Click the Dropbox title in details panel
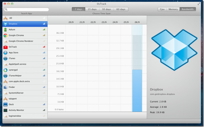Image resolution: width=204 pixels, height=127 pixels. click(156, 89)
